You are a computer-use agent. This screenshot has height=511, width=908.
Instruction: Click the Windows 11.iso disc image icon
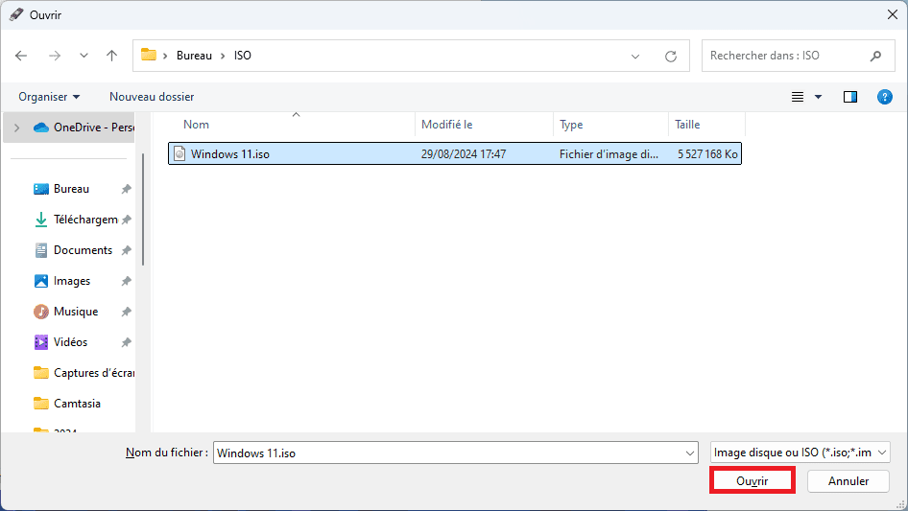click(179, 153)
